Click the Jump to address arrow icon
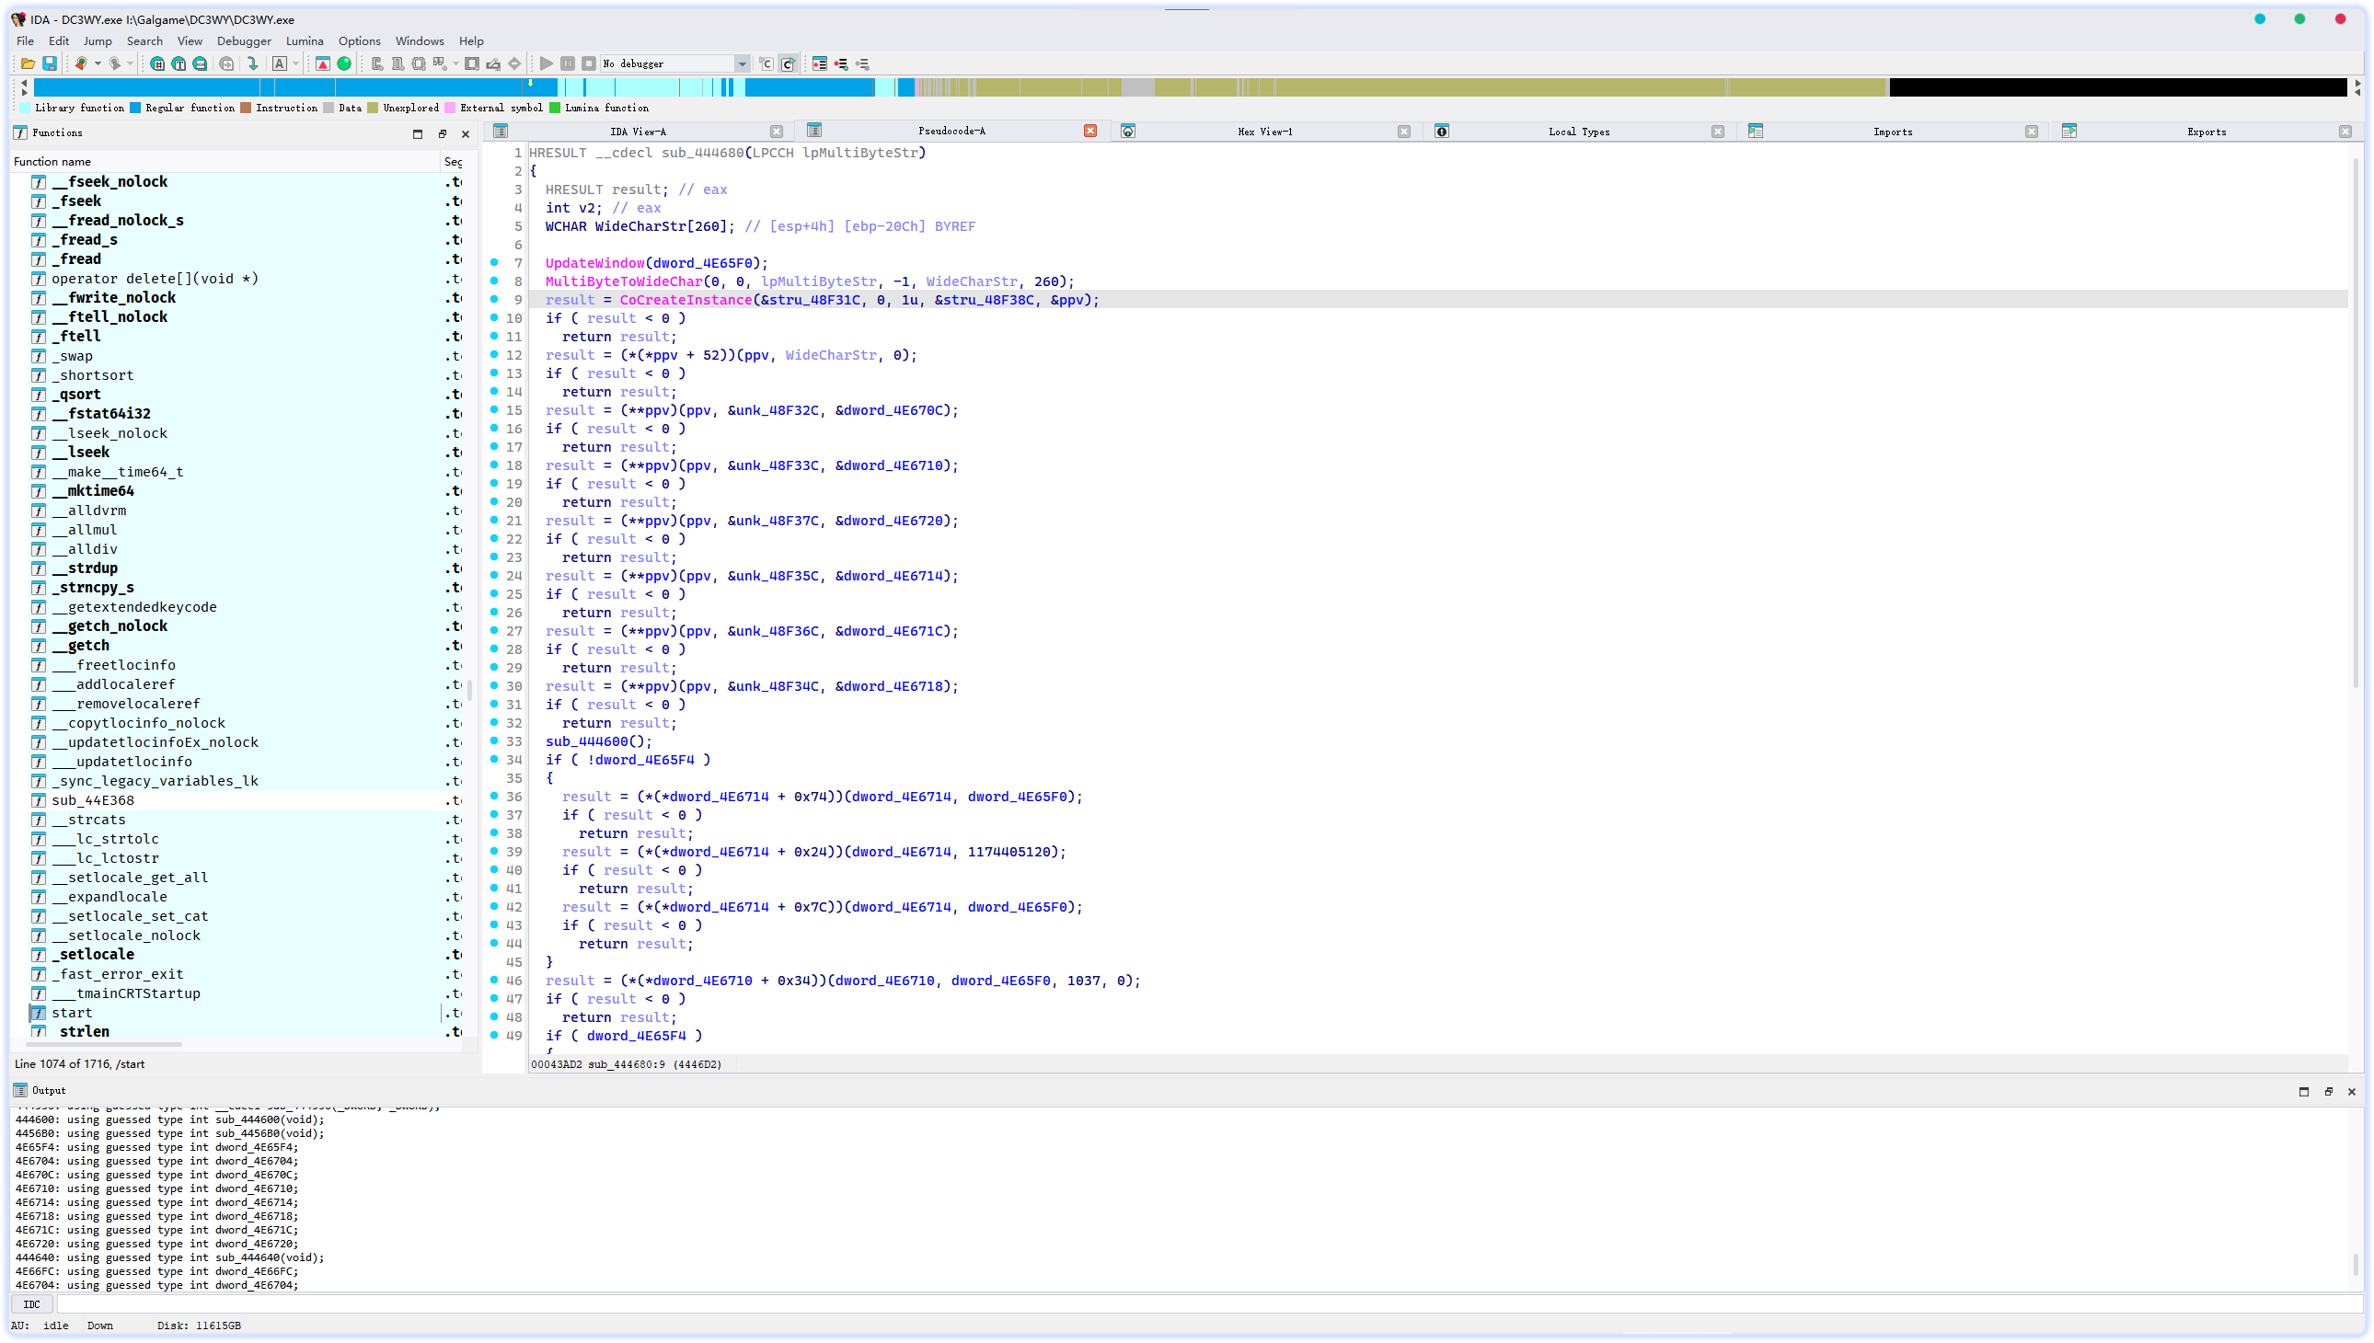This screenshot has width=2374, height=1343. coord(252,63)
